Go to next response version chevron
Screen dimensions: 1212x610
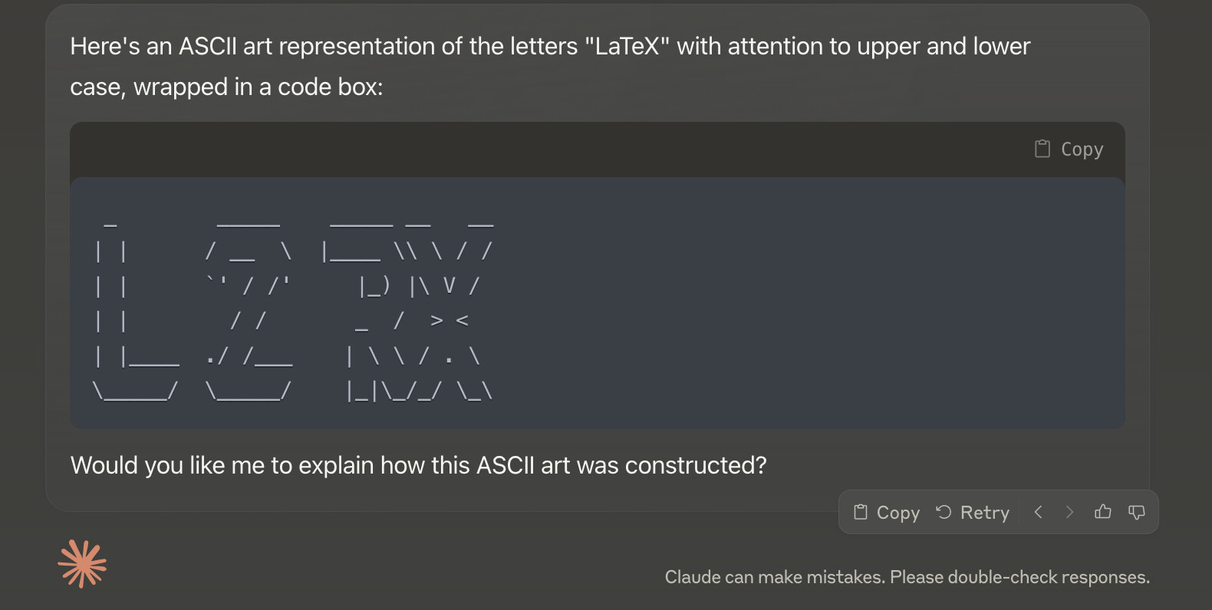(1069, 512)
